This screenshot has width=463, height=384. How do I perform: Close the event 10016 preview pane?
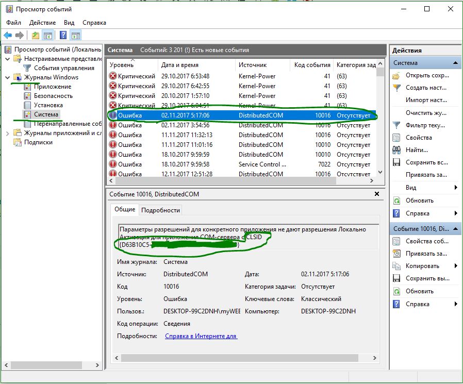click(377, 194)
